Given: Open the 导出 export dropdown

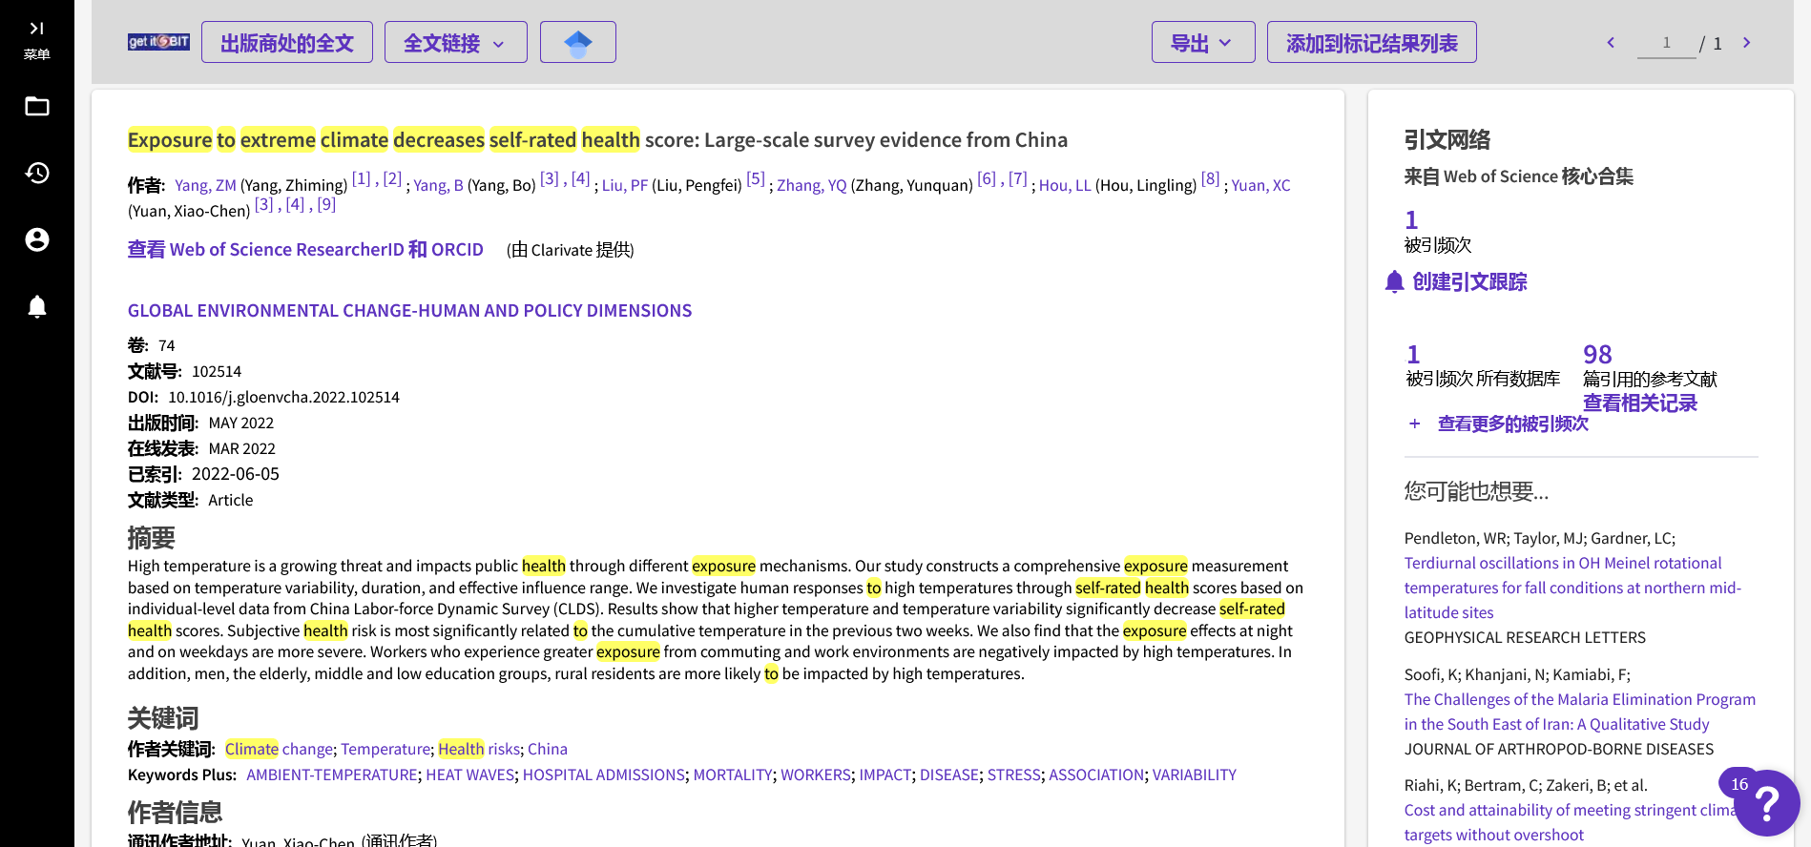Looking at the screenshot, I should [1202, 43].
